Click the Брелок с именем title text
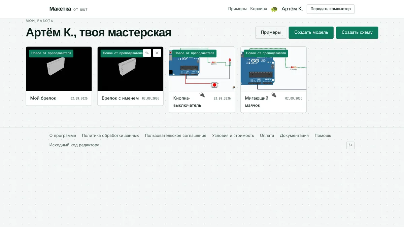 click(x=120, y=98)
